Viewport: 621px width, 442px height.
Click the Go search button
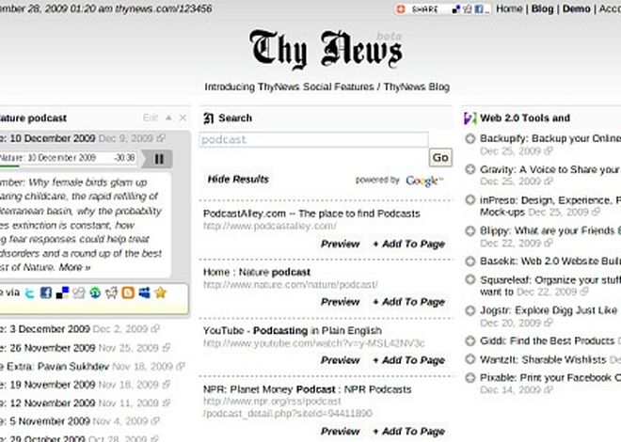pos(440,157)
